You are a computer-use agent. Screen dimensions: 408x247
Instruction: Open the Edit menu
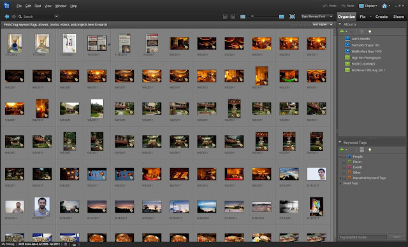28,6
